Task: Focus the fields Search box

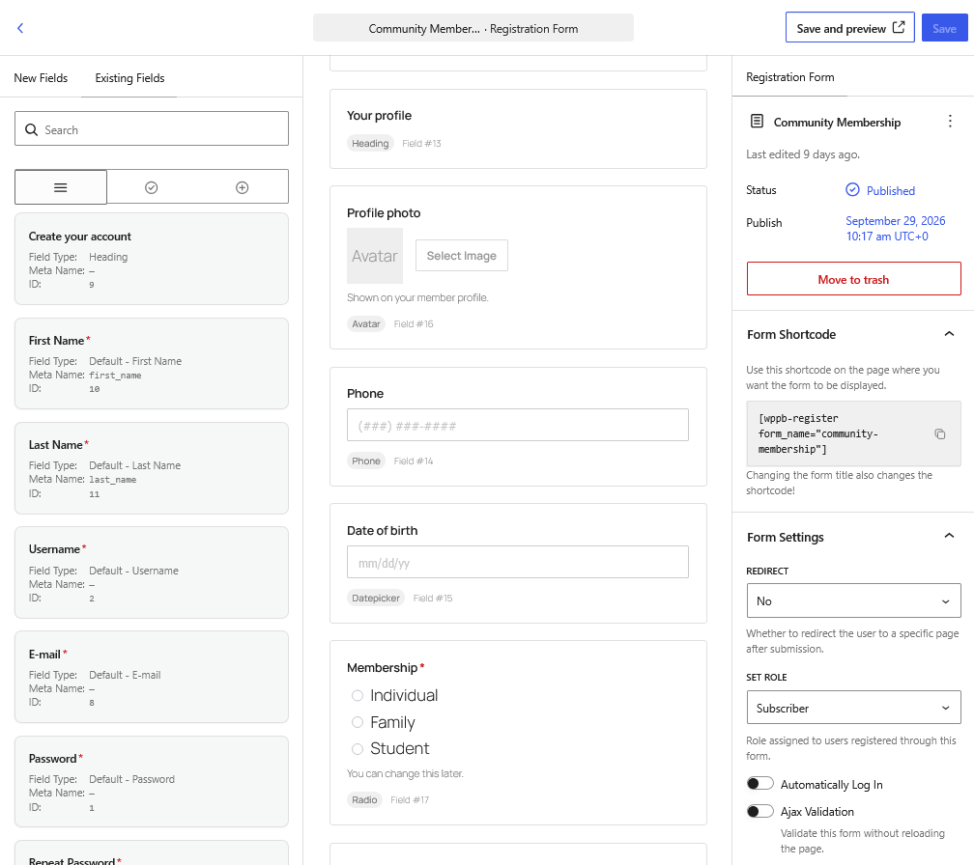Action: (152, 129)
